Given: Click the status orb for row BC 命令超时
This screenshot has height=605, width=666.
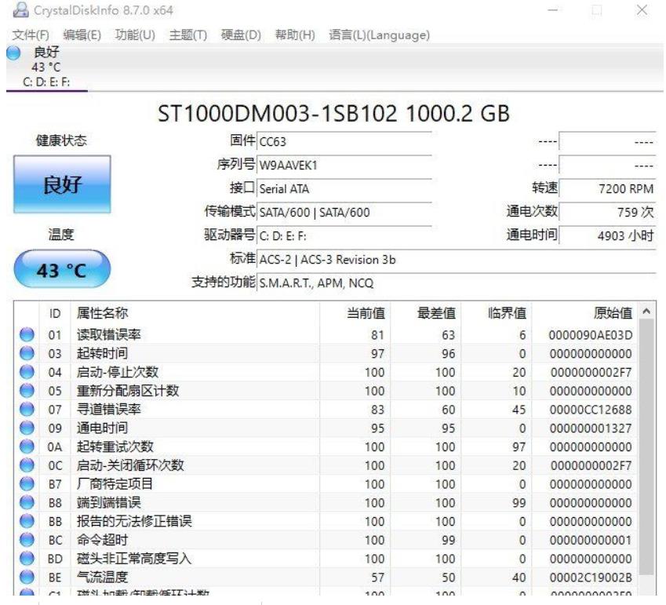Looking at the screenshot, I should 27,541.
